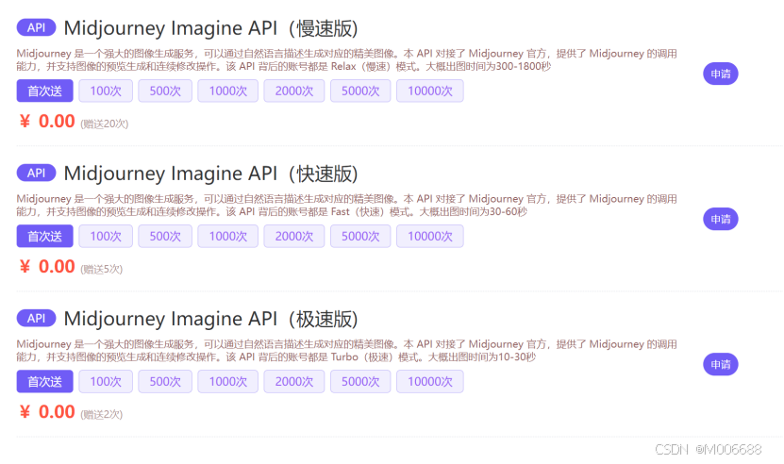This screenshot has width=784, height=464.
Task: Click 申请 button for 极速版 API
Action: tap(721, 364)
